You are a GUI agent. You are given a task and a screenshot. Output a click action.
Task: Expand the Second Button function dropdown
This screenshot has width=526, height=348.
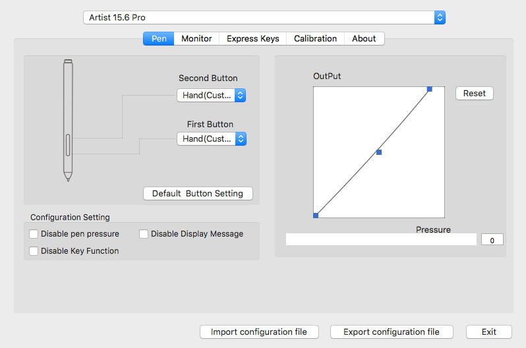212,96
